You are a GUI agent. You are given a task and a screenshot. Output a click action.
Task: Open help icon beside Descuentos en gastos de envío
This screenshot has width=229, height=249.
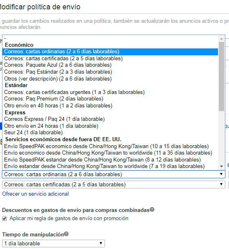pyautogui.click(x=152, y=210)
